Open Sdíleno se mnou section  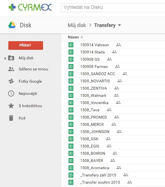(33, 69)
